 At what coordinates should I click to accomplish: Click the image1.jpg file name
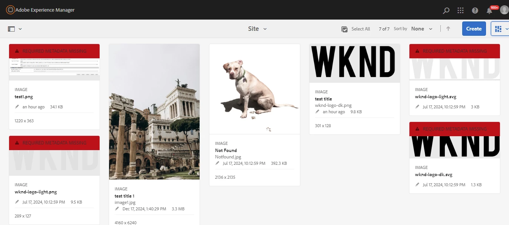(125, 202)
